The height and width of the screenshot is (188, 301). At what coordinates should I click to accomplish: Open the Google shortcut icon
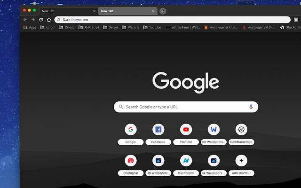[x=131, y=129]
